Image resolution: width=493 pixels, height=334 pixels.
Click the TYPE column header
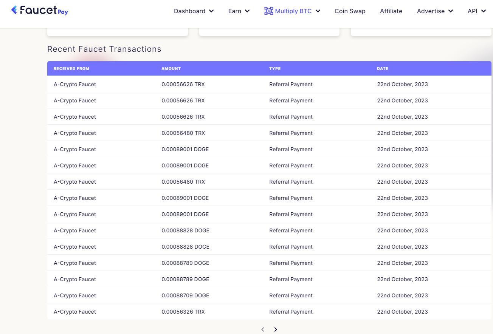(x=275, y=68)
